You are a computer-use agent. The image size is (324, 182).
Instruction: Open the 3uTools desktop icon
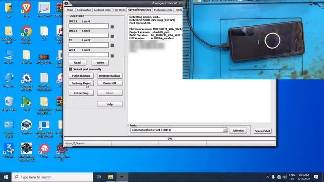(9, 151)
